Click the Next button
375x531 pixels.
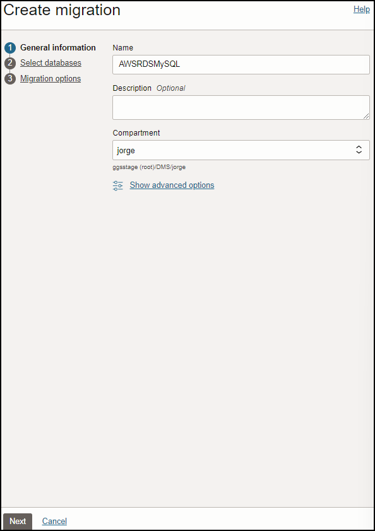click(x=17, y=521)
